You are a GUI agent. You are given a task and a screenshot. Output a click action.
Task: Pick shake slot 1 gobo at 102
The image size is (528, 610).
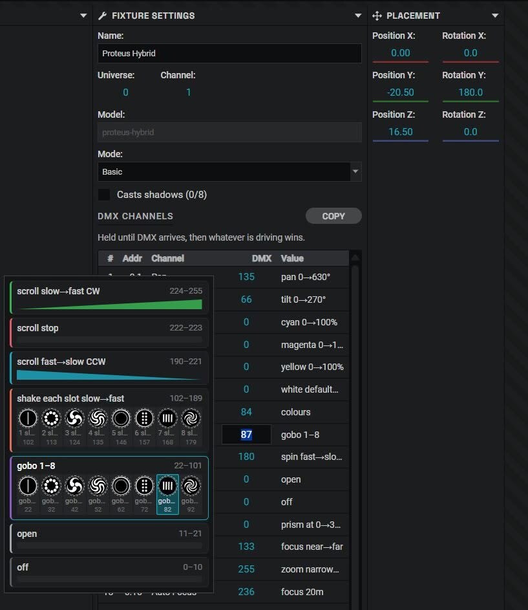click(28, 427)
